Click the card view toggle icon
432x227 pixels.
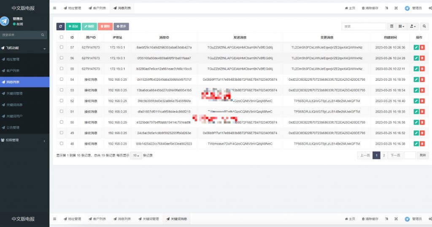(x=391, y=26)
